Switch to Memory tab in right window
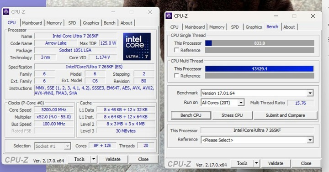This screenshot has height=172, width=329. coord(217,27)
